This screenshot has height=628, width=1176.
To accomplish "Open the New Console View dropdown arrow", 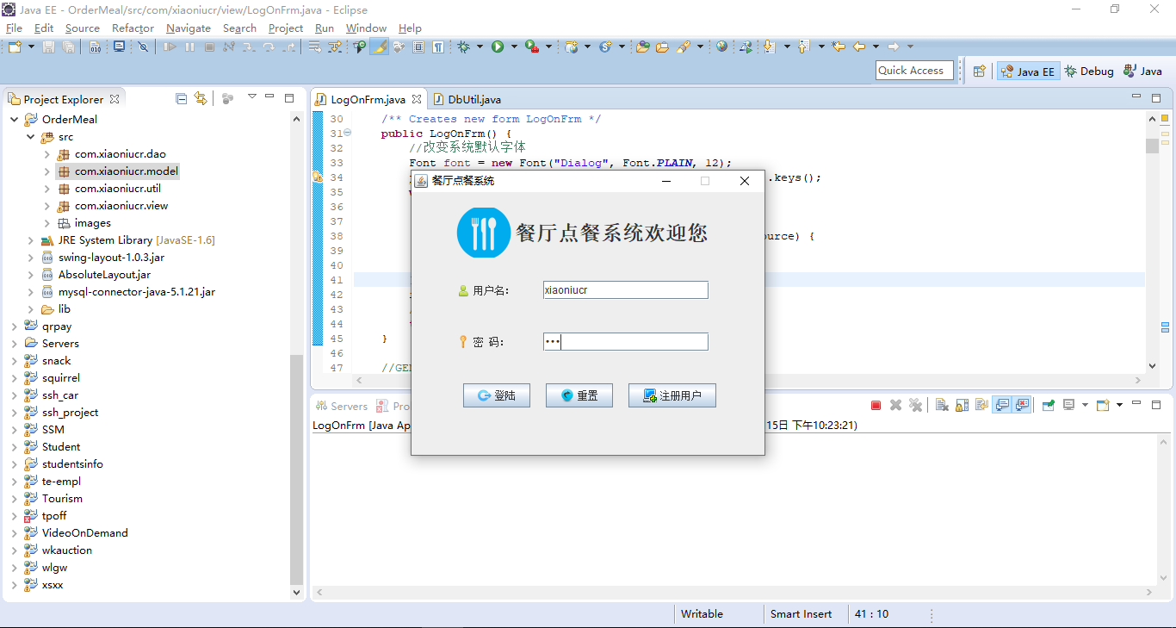I will click(x=1119, y=405).
